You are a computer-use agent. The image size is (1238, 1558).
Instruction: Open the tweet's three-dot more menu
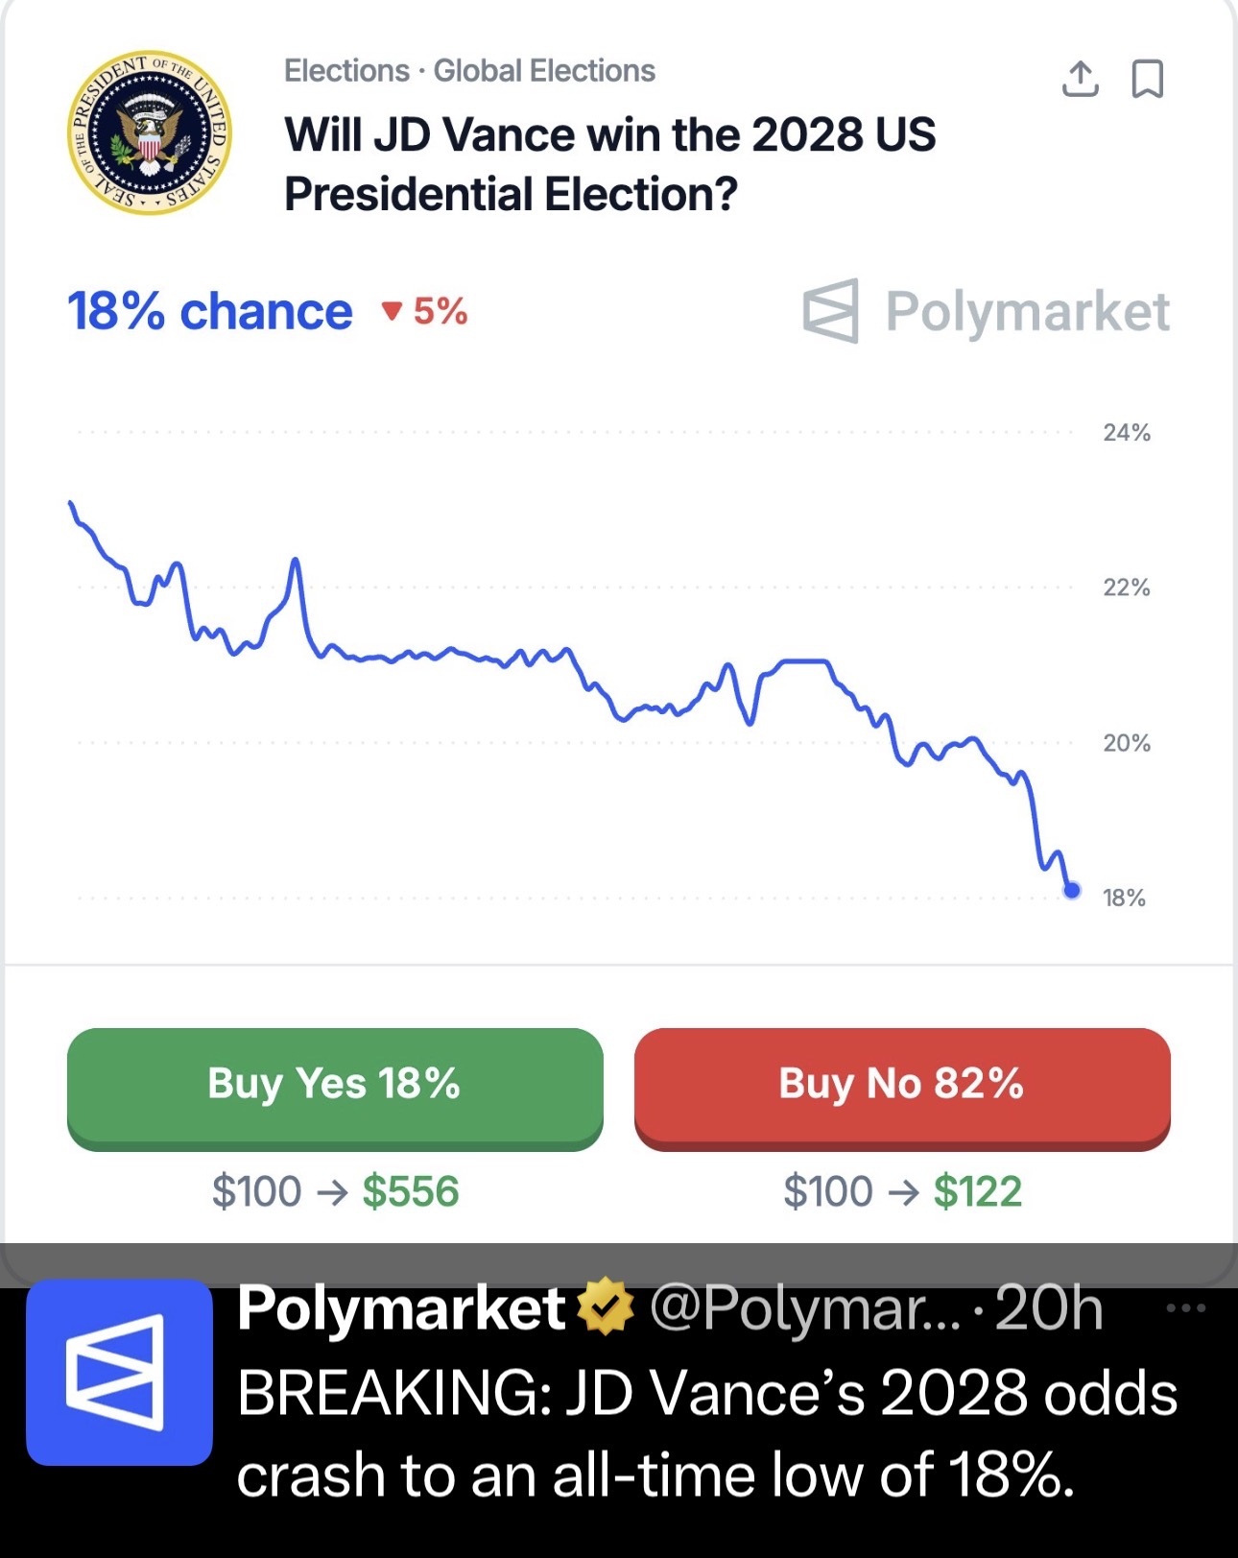click(x=1185, y=1307)
